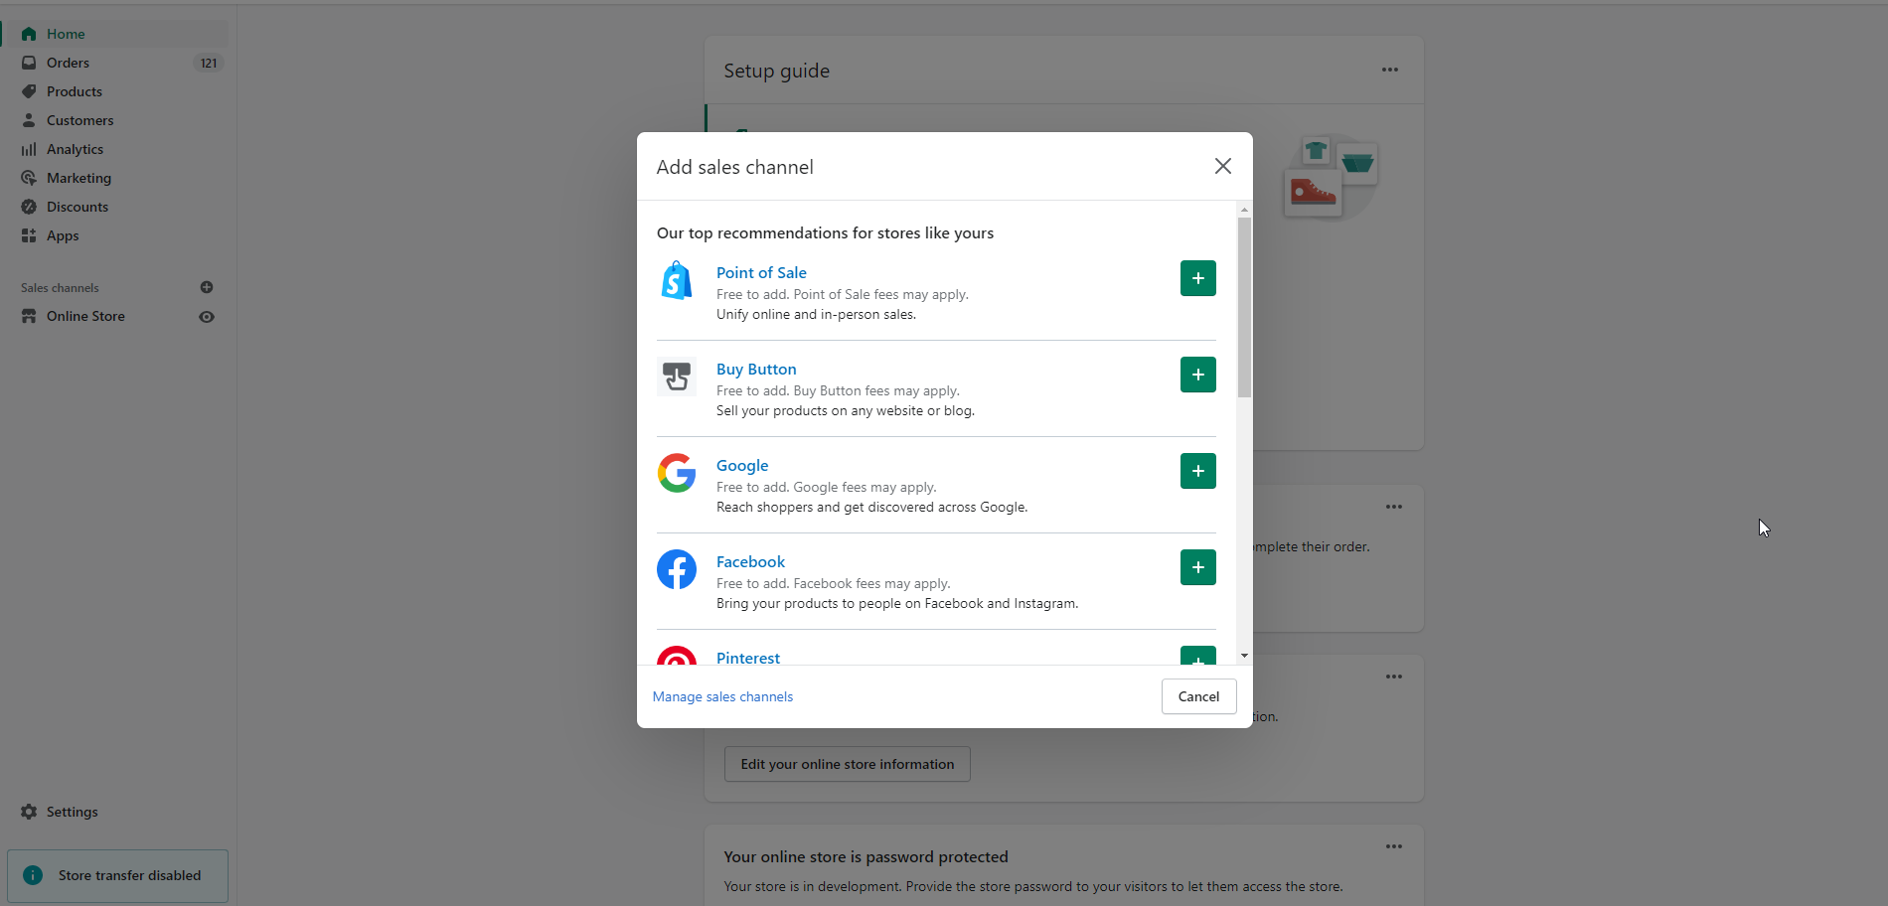Close the Add sales channel dialog
This screenshot has height=906, width=1888.
[1223, 166]
